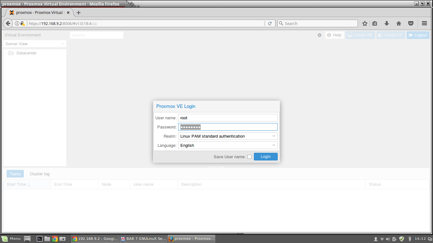Switch to the Cluster log tab
The height and width of the screenshot is (243, 433).
[40, 174]
